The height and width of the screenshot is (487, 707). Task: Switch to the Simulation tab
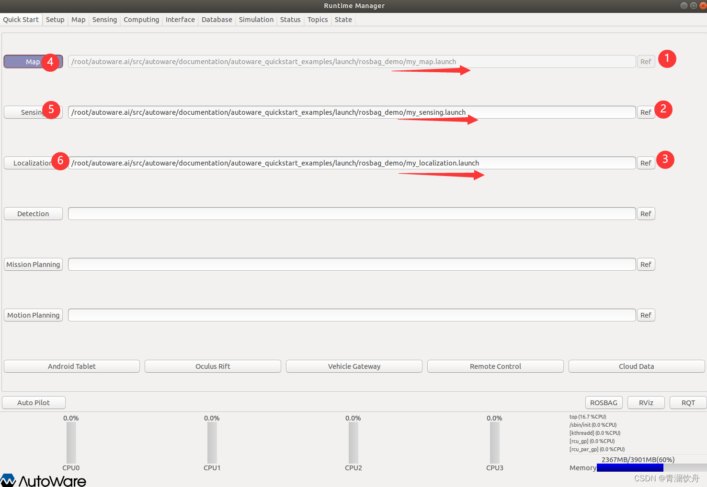tap(256, 20)
